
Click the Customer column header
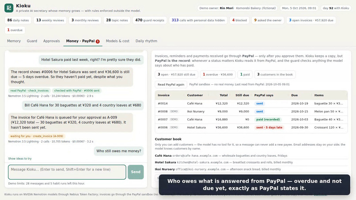click(x=195, y=95)
